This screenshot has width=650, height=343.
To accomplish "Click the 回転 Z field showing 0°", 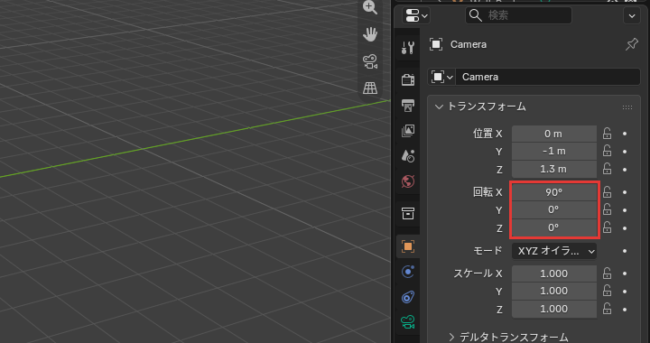I will pyautogui.click(x=553, y=227).
